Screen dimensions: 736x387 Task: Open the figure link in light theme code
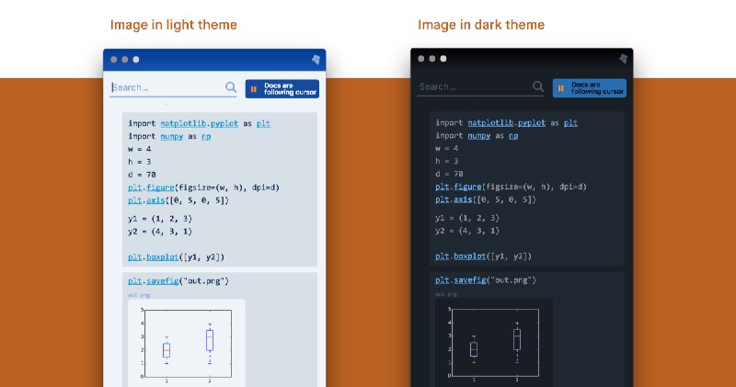click(x=160, y=188)
